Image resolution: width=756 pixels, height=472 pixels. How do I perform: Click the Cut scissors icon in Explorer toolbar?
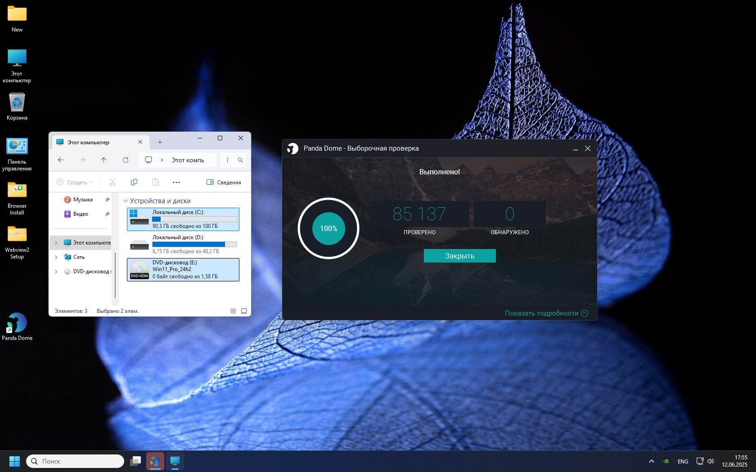point(112,182)
